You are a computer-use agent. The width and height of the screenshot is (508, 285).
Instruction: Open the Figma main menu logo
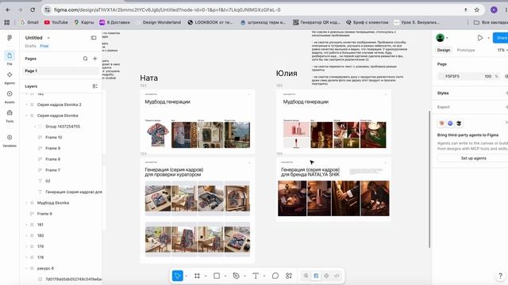pyautogui.click(x=10, y=38)
